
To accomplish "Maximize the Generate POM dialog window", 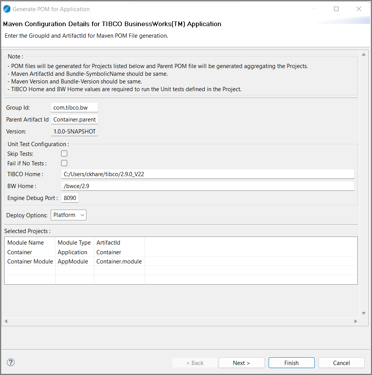I will [x=336, y=9].
